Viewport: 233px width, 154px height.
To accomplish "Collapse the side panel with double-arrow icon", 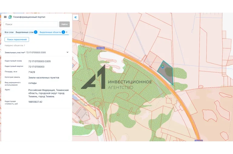I will 75,17.
